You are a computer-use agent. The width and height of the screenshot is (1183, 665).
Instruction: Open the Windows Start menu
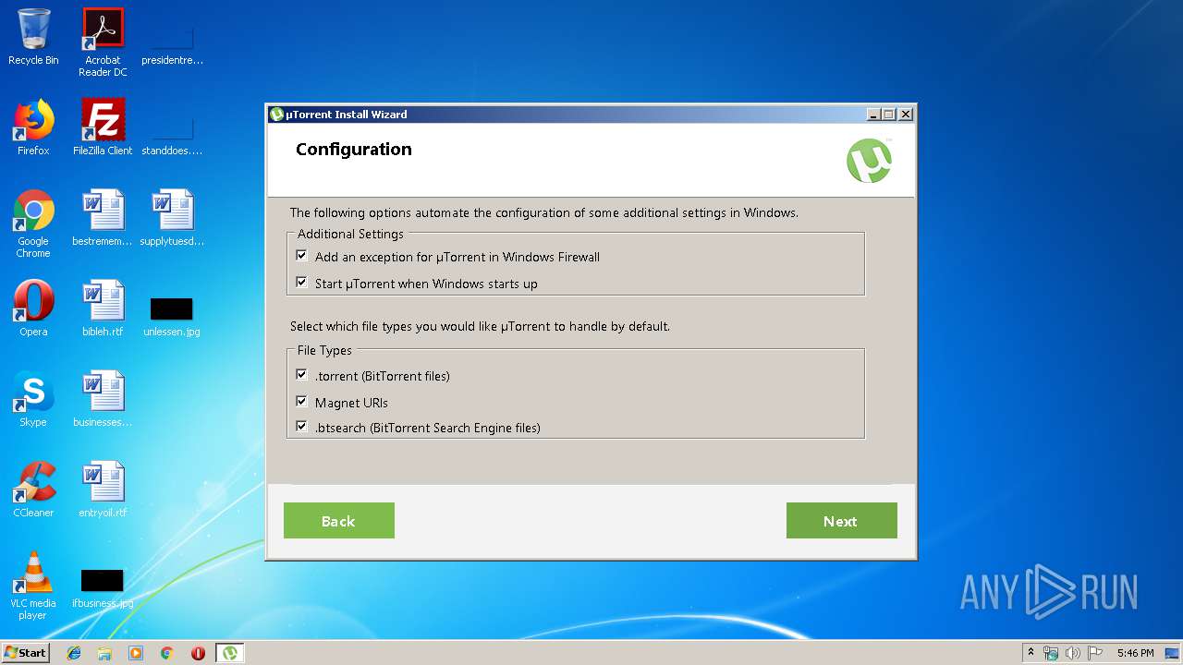click(26, 653)
